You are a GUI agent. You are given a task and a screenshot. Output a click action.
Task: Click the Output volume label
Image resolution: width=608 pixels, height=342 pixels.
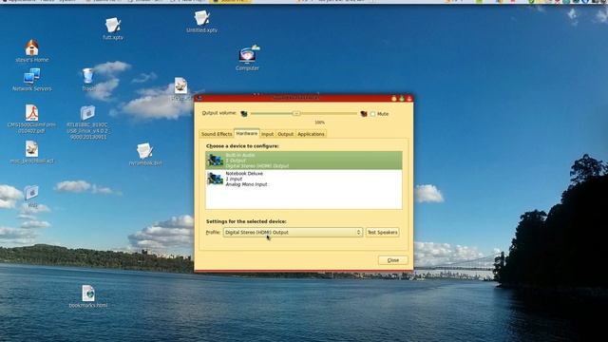[x=219, y=113]
